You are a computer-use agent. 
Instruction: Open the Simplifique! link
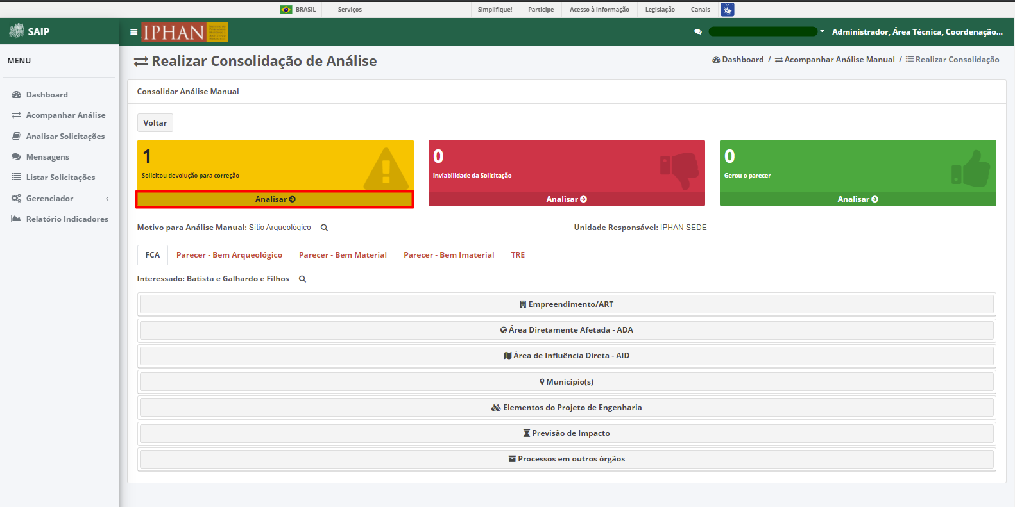coord(495,10)
